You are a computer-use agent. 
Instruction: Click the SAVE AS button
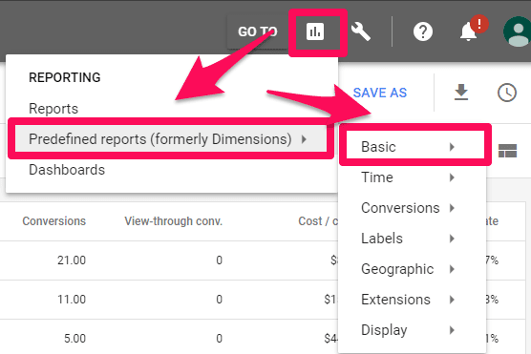point(379,93)
